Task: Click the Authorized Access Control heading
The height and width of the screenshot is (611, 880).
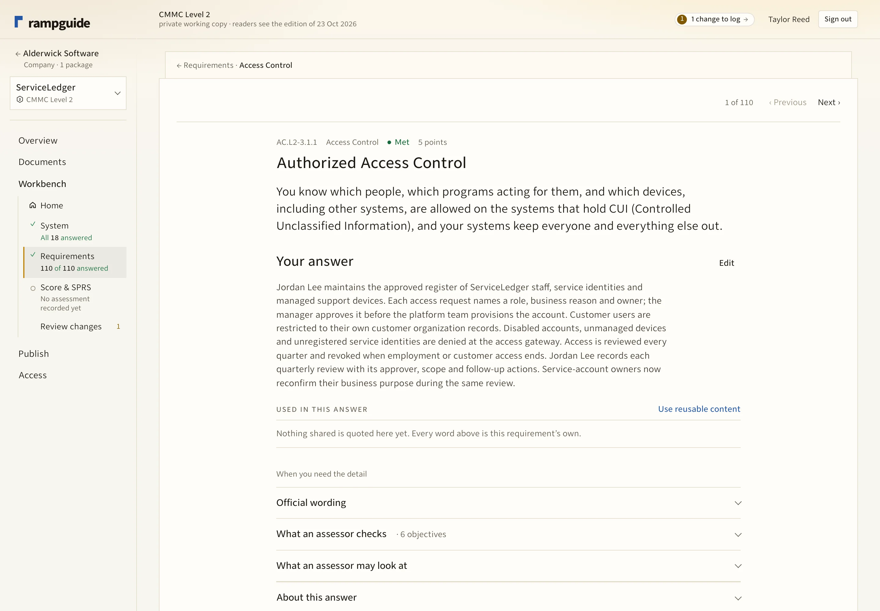Action: coord(371,163)
